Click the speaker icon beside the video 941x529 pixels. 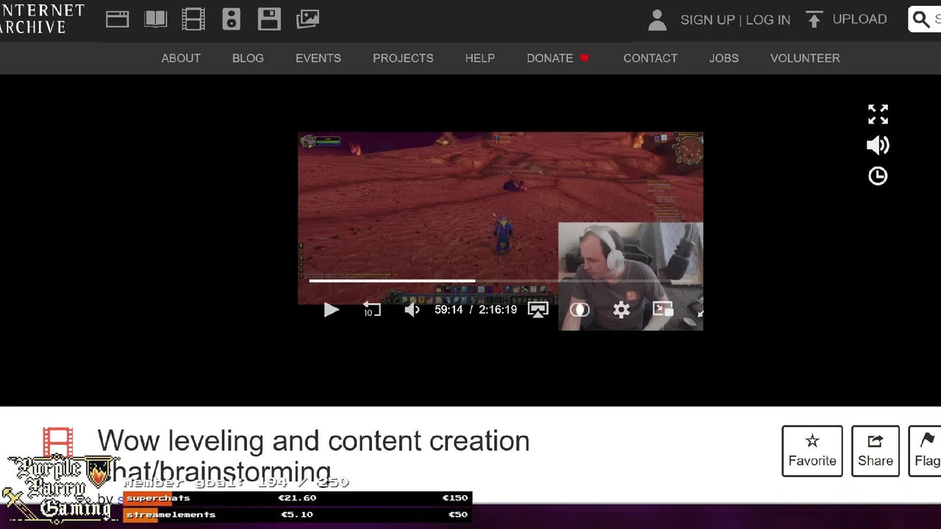tap(878, 145)
